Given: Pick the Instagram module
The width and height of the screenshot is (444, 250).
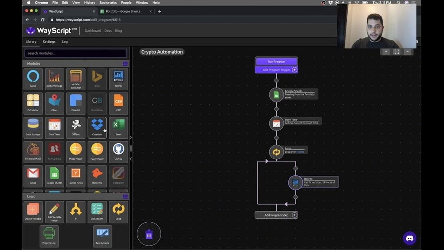Looking at the screenshot, I should point(118,176).
